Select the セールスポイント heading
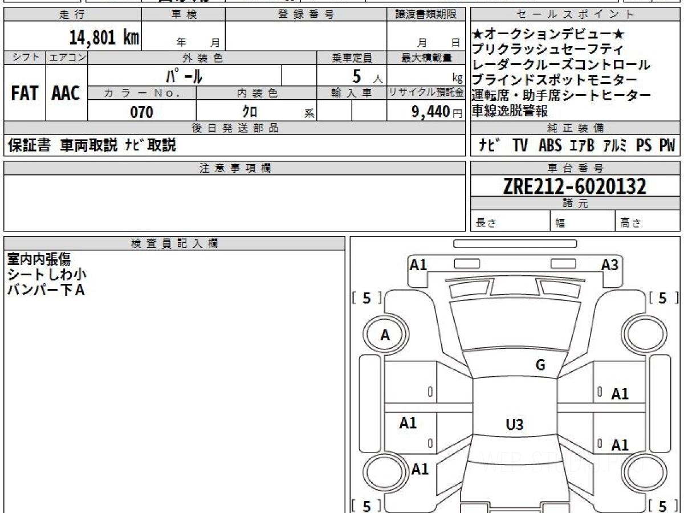This screenshot has height=513, width=684. pos(575,15)
